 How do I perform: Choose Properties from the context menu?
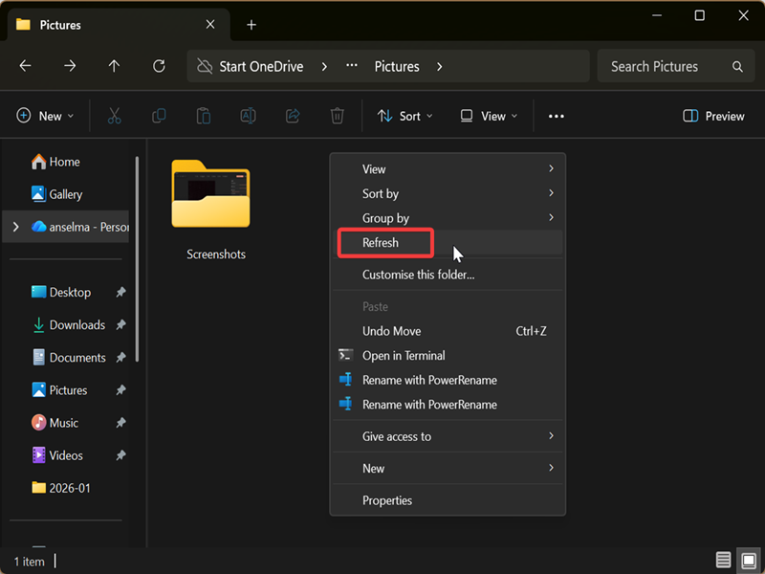(x=387, y=500)
